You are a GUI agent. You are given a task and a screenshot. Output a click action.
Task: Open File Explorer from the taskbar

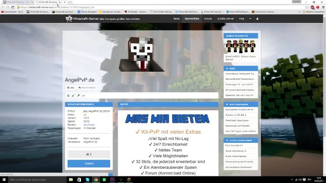tap(71, 179)
